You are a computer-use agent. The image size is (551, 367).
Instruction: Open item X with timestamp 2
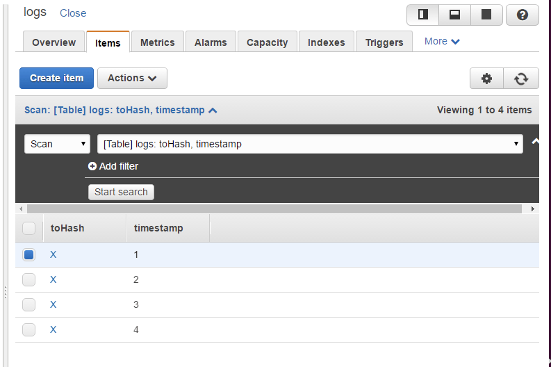click(x=53, y=280)
